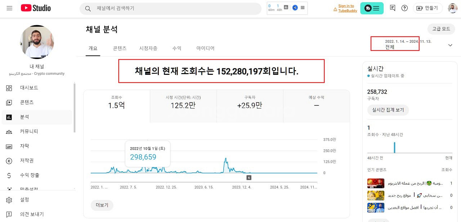
Task: Expand the date range dropdown arrow
Action: tap(450, 45)
